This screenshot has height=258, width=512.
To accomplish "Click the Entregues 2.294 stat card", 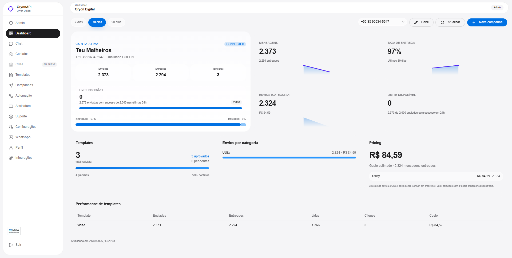I will click(161, 72).
